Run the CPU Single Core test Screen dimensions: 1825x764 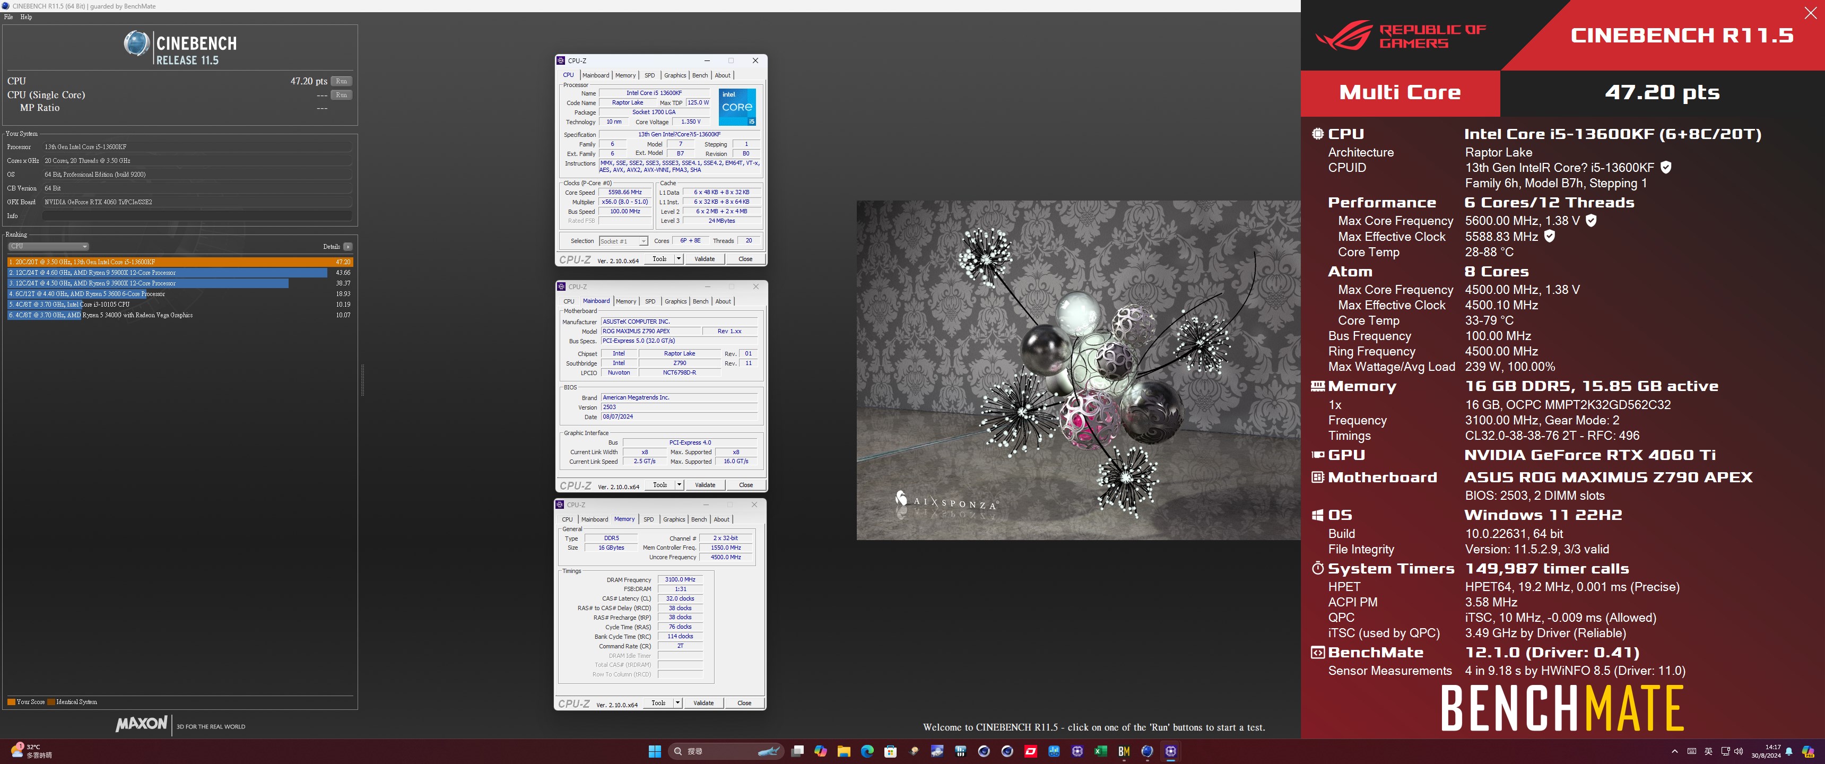pos(342,95)
